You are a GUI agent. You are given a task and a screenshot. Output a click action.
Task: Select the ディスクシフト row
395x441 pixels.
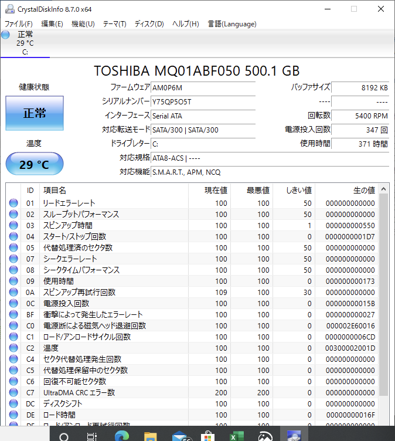[192, 403]
